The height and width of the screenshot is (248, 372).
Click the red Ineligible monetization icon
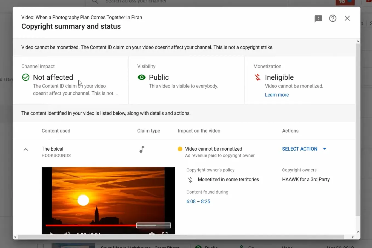click(x=257, y=77)
